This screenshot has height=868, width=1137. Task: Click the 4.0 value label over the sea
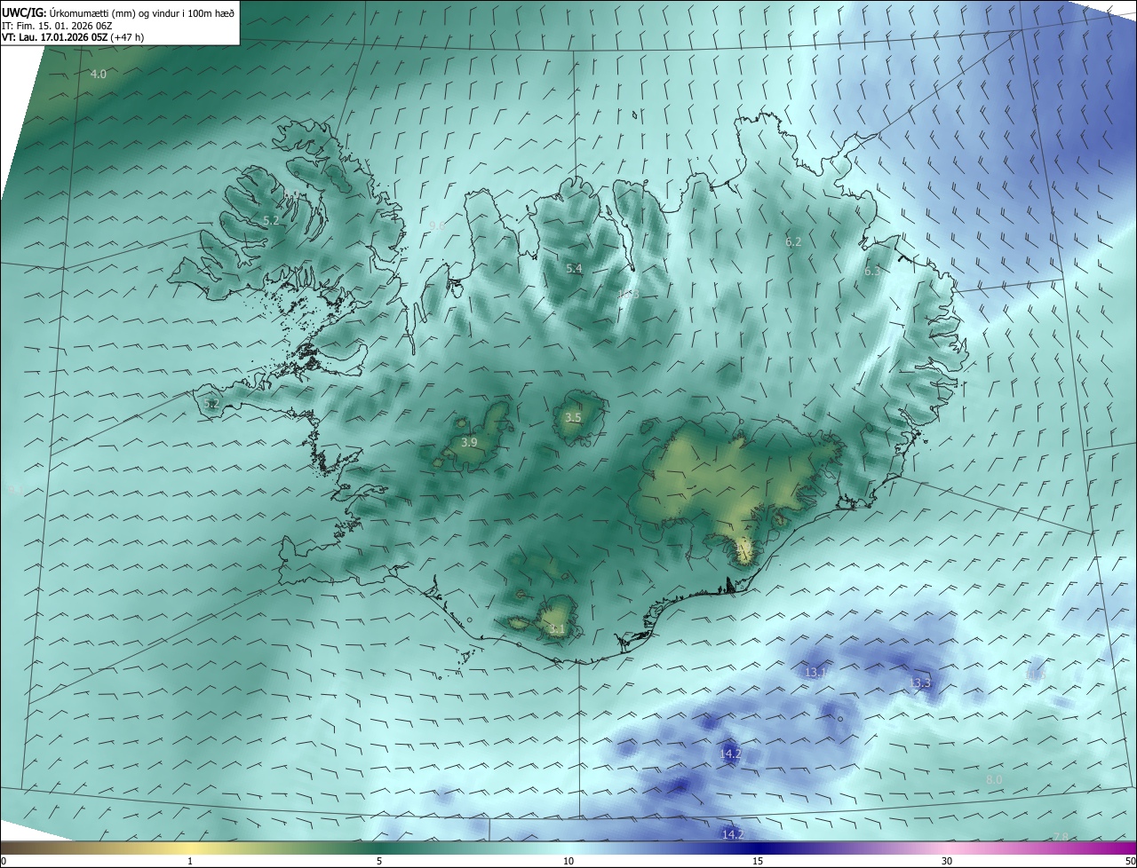click(99, 74)
